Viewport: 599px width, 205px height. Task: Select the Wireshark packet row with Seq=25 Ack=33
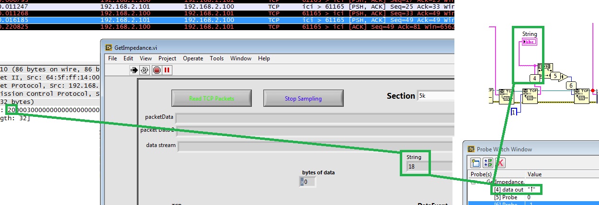pyautogui.click(x=227, y=8)
